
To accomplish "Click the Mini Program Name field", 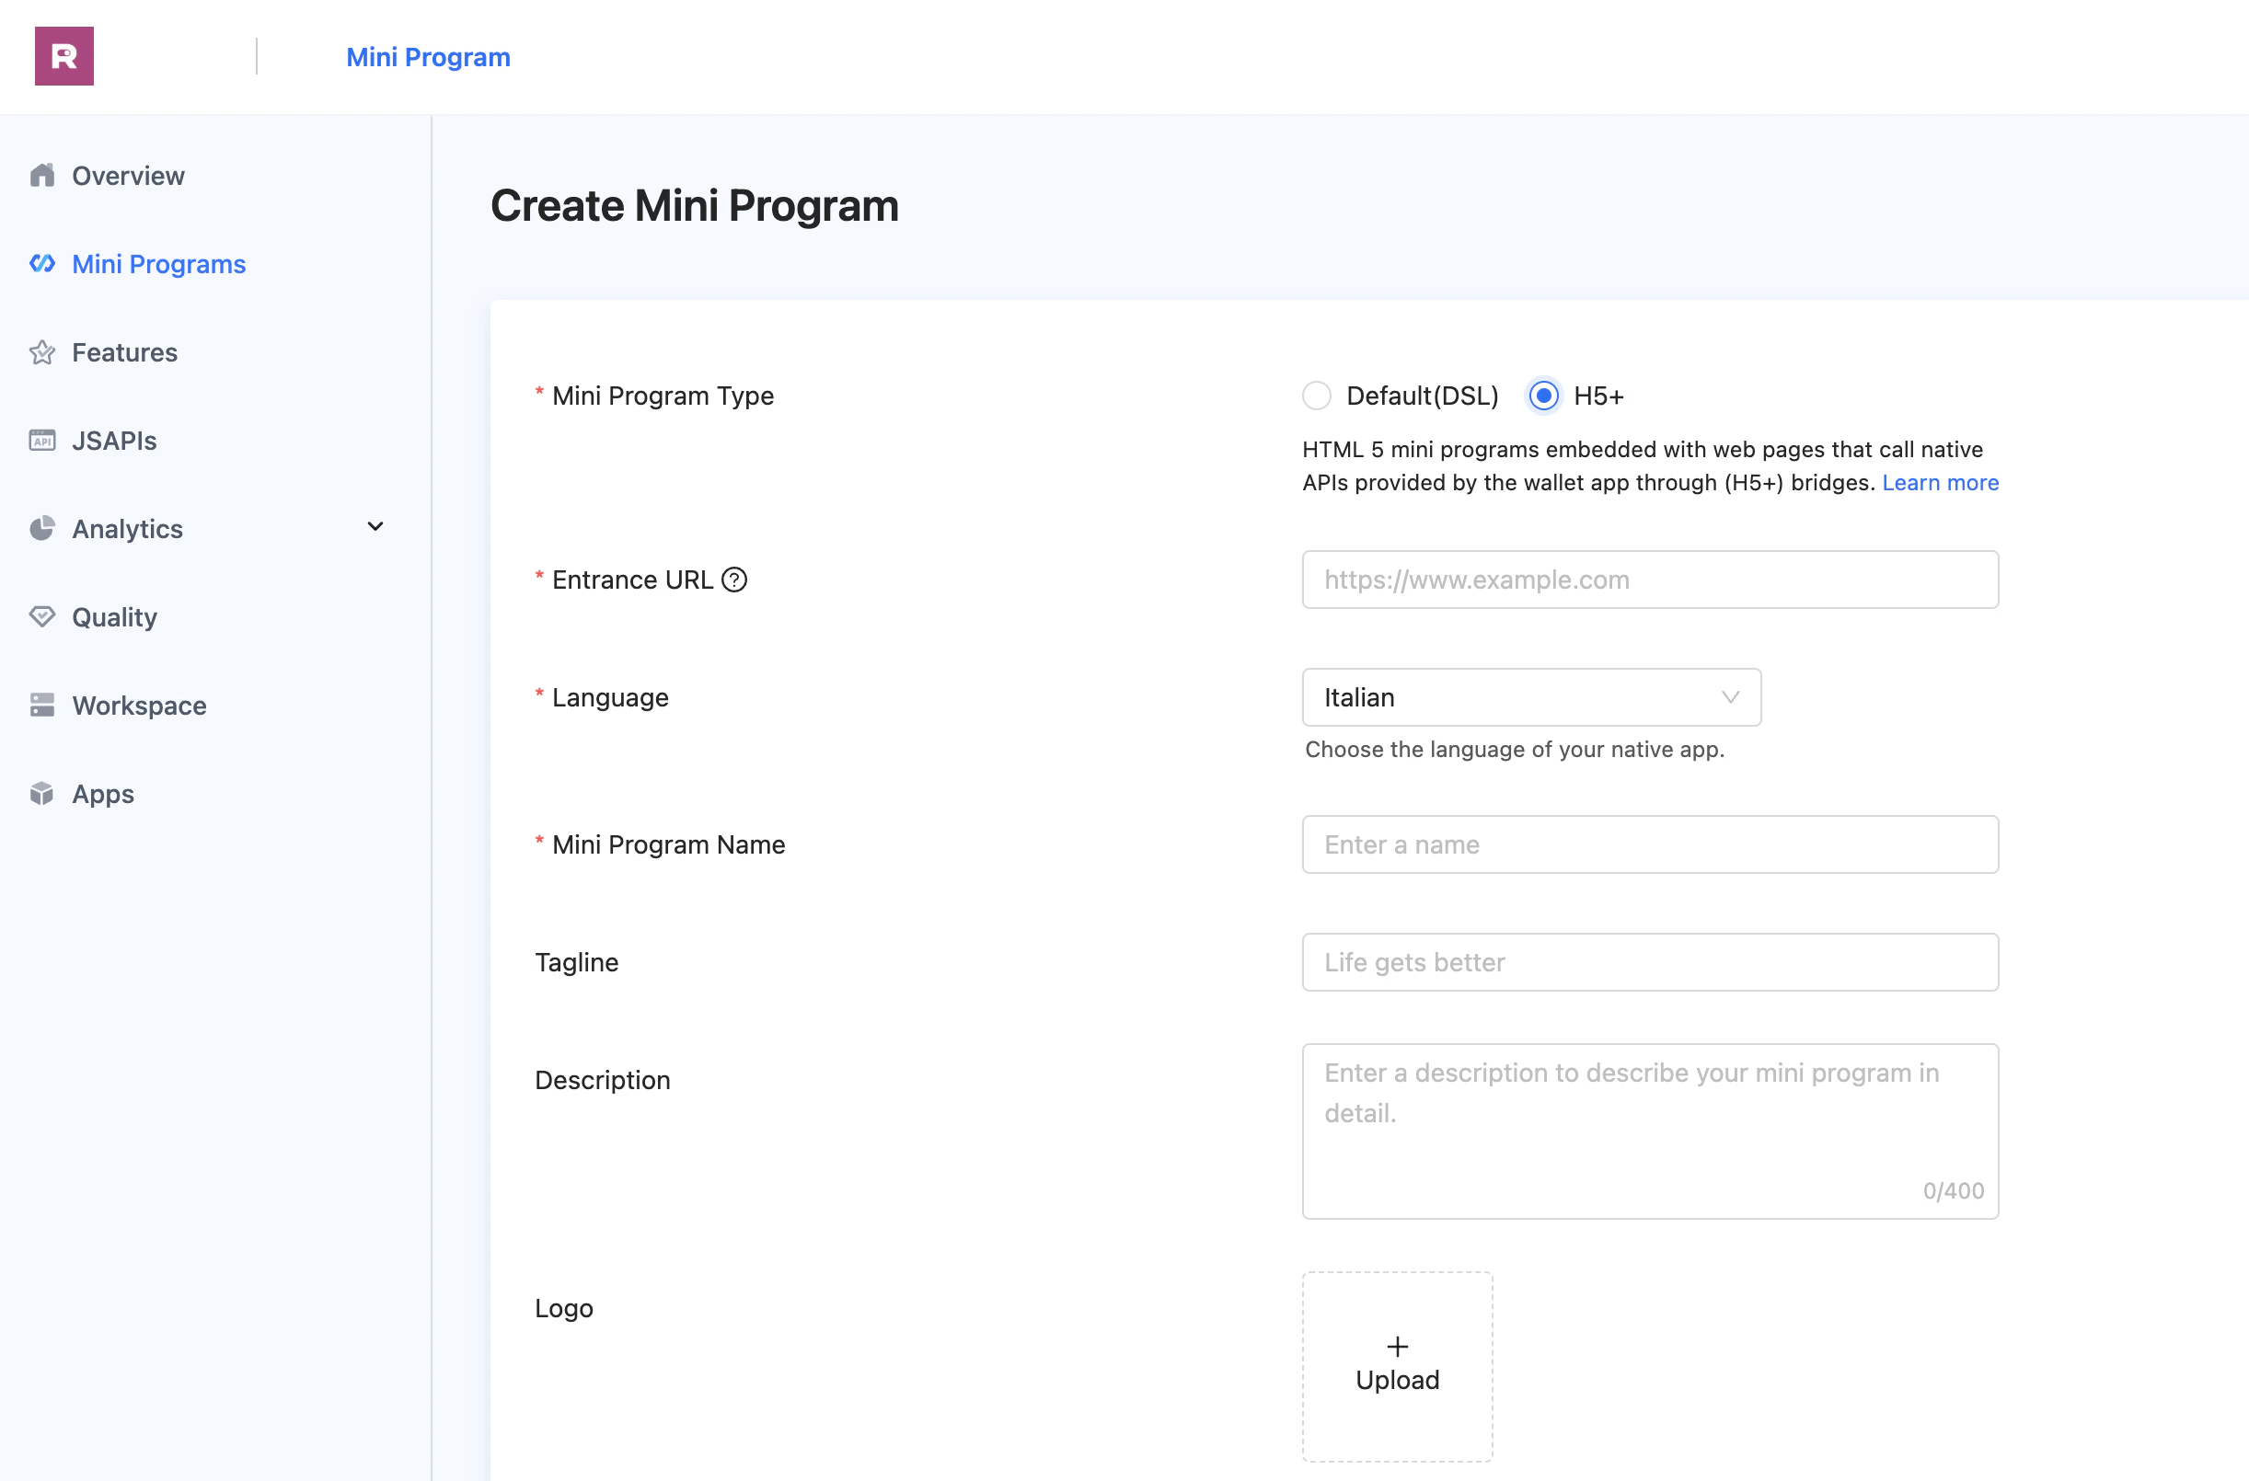I will tap(1649, 844).
